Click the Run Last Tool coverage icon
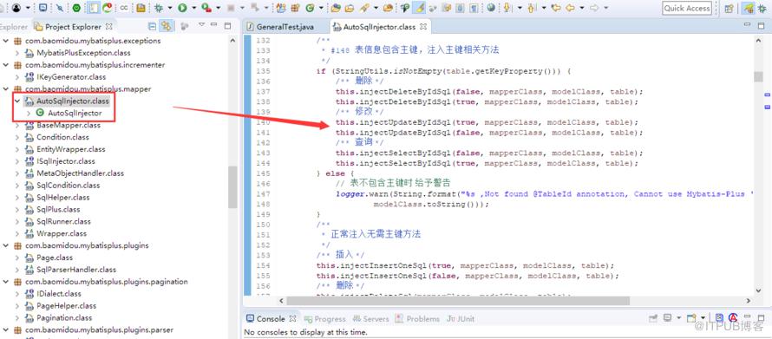The height and width of the screenshot is (339, 772). click(x=206, y=8)
